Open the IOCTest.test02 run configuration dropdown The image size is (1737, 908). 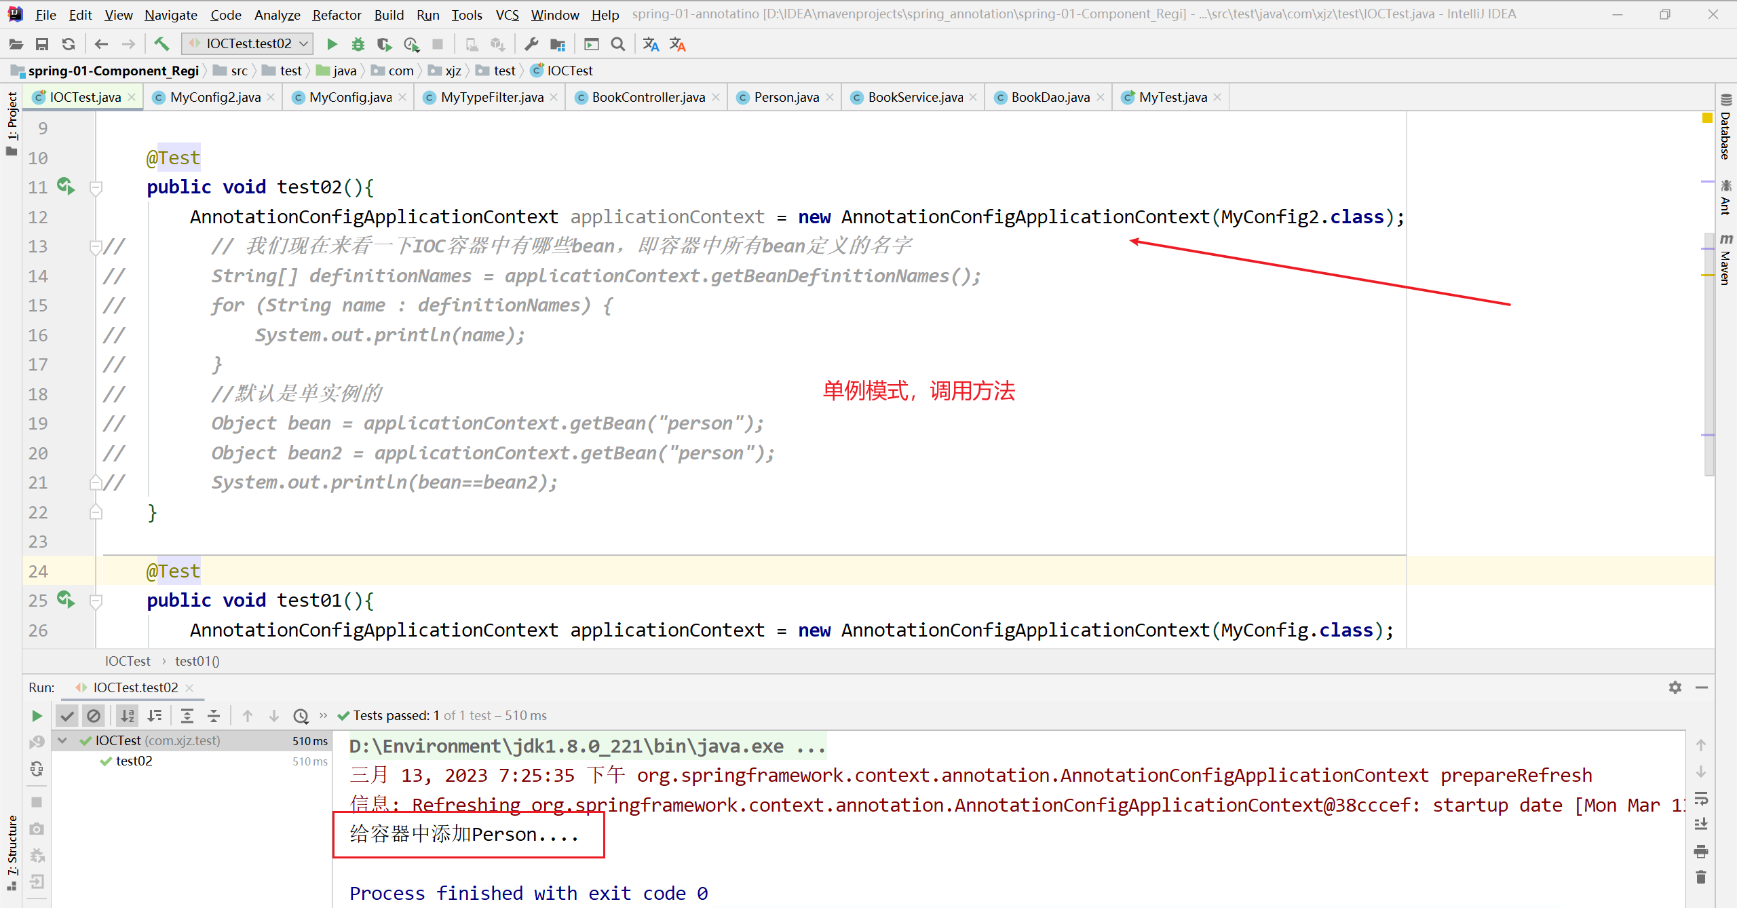pyautogui.click(x=248, y=44)
